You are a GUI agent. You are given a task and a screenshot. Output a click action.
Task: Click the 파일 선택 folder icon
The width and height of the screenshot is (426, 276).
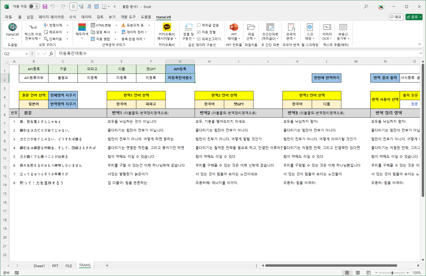coord(251,27)
